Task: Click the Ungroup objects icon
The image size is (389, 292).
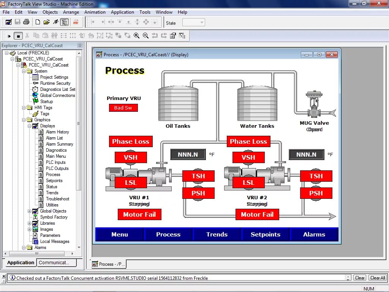Action: [x=109, y=36]
